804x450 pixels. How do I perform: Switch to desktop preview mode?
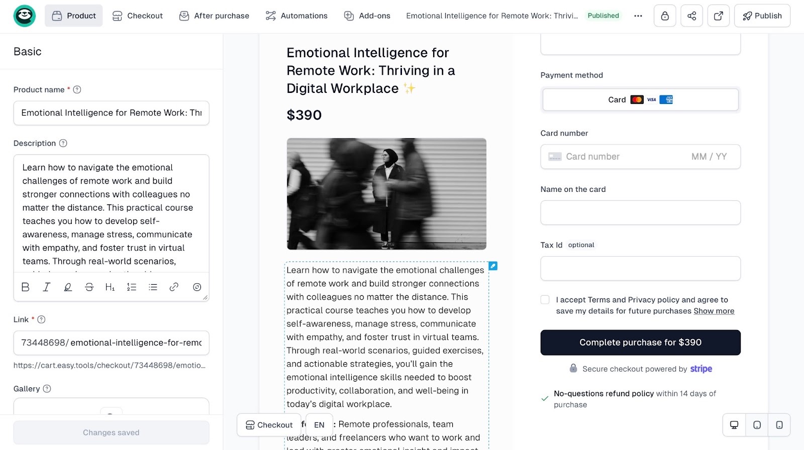[x=734, y=425]
